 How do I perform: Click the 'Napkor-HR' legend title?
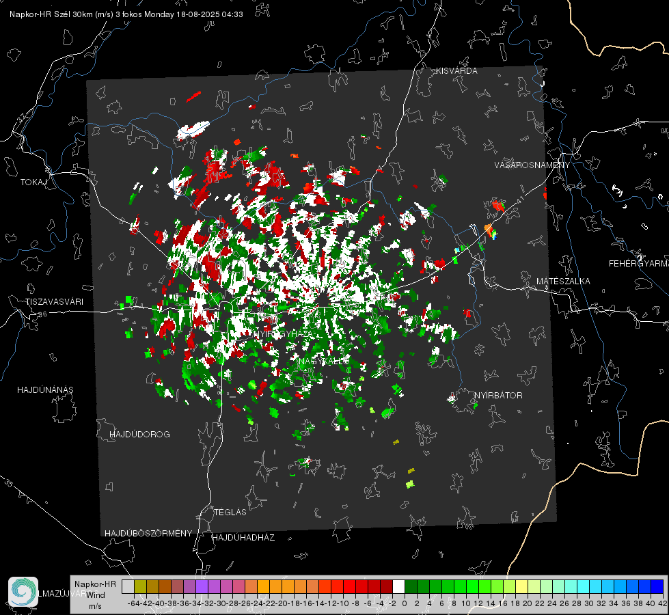click(x=95, y=584)
